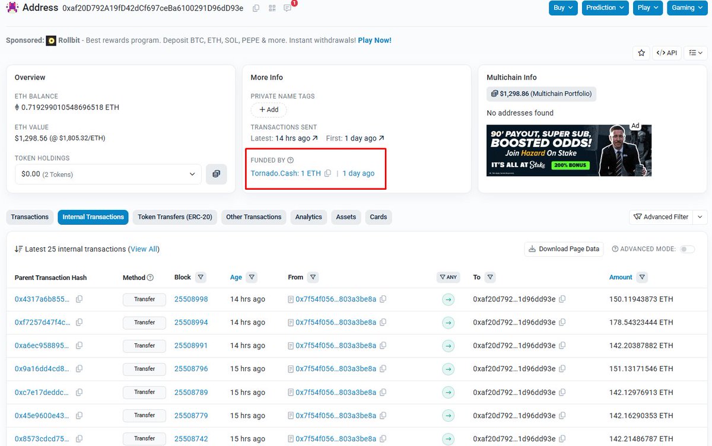Open the Assets tab

point(346,217)
